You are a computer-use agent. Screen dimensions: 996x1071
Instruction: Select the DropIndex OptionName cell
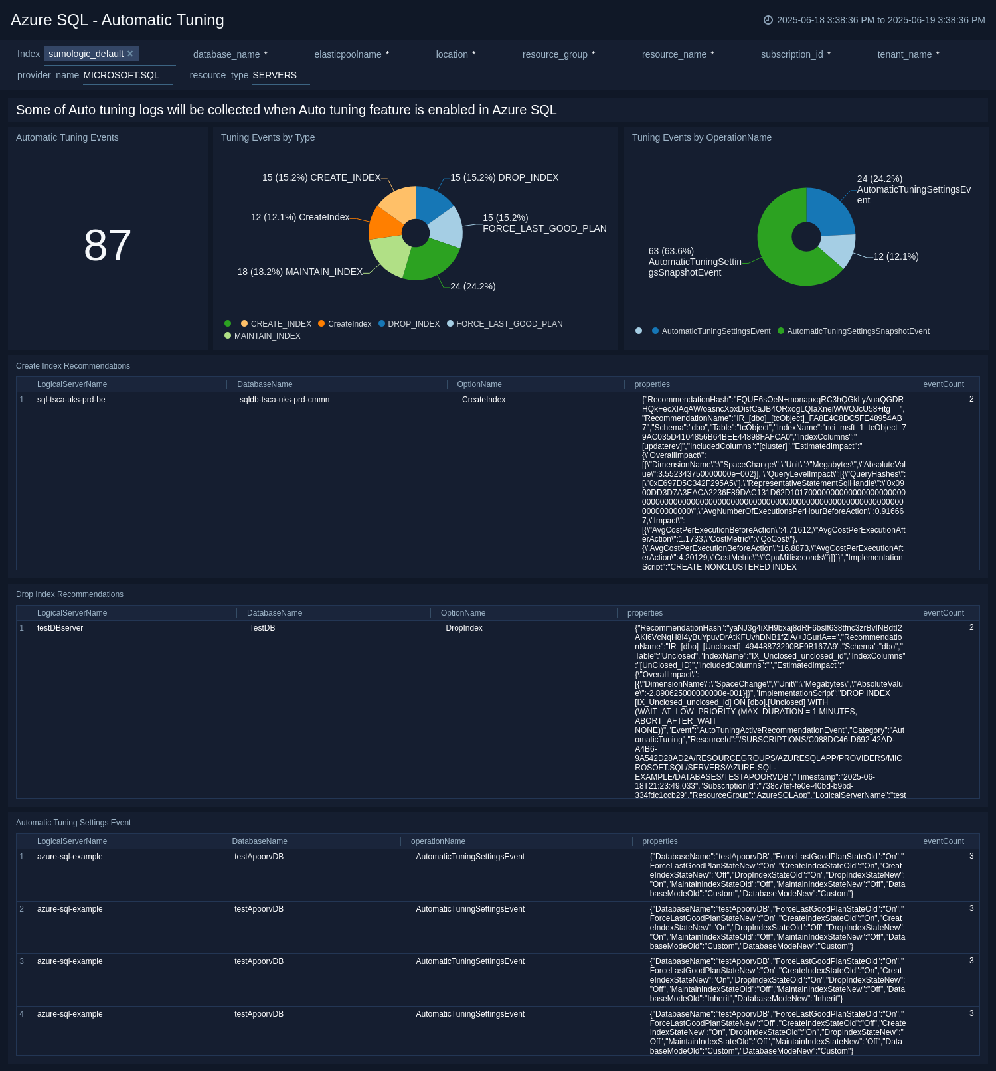(x=464, y=628)
